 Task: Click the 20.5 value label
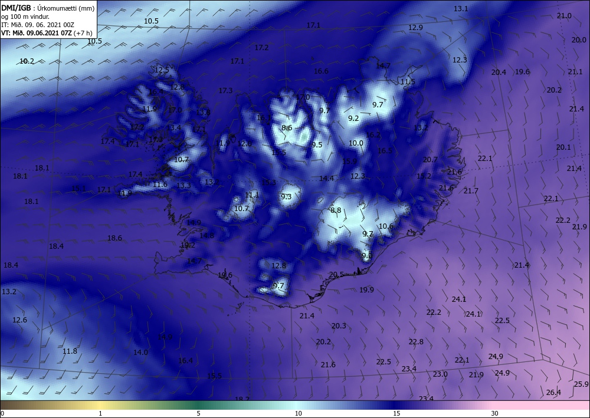coord(336,274)
